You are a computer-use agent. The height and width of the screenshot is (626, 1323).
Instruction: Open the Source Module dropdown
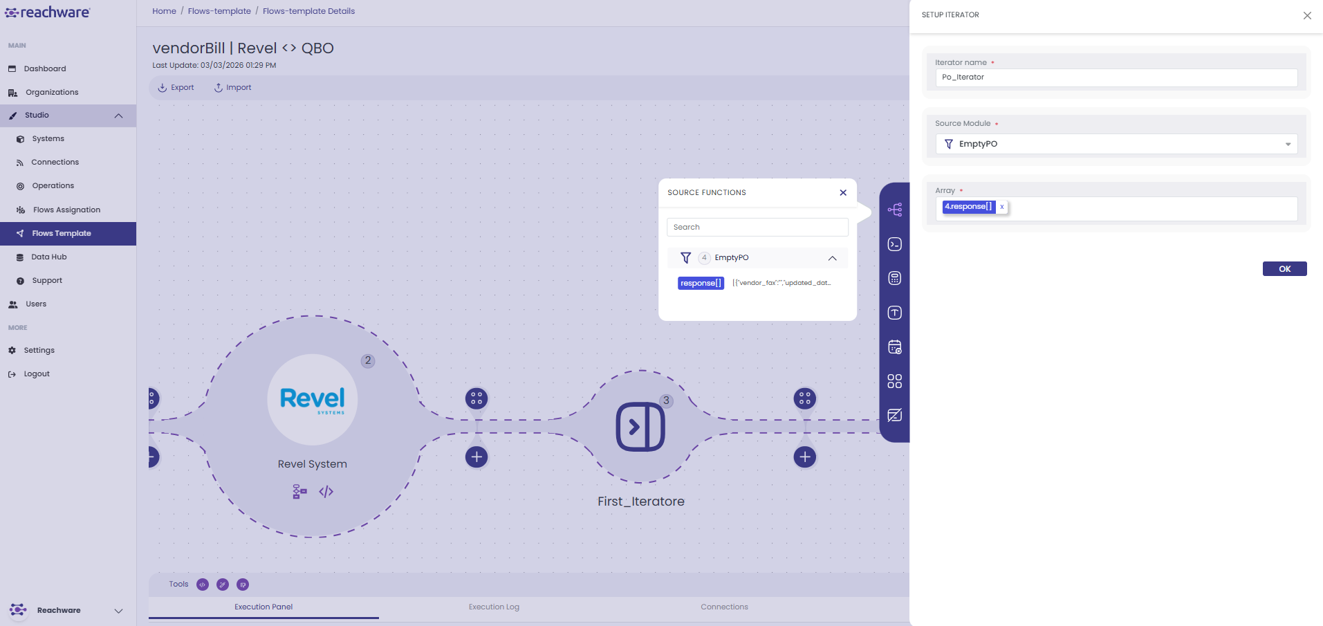pyautogui.click(x=1116, y=144)
